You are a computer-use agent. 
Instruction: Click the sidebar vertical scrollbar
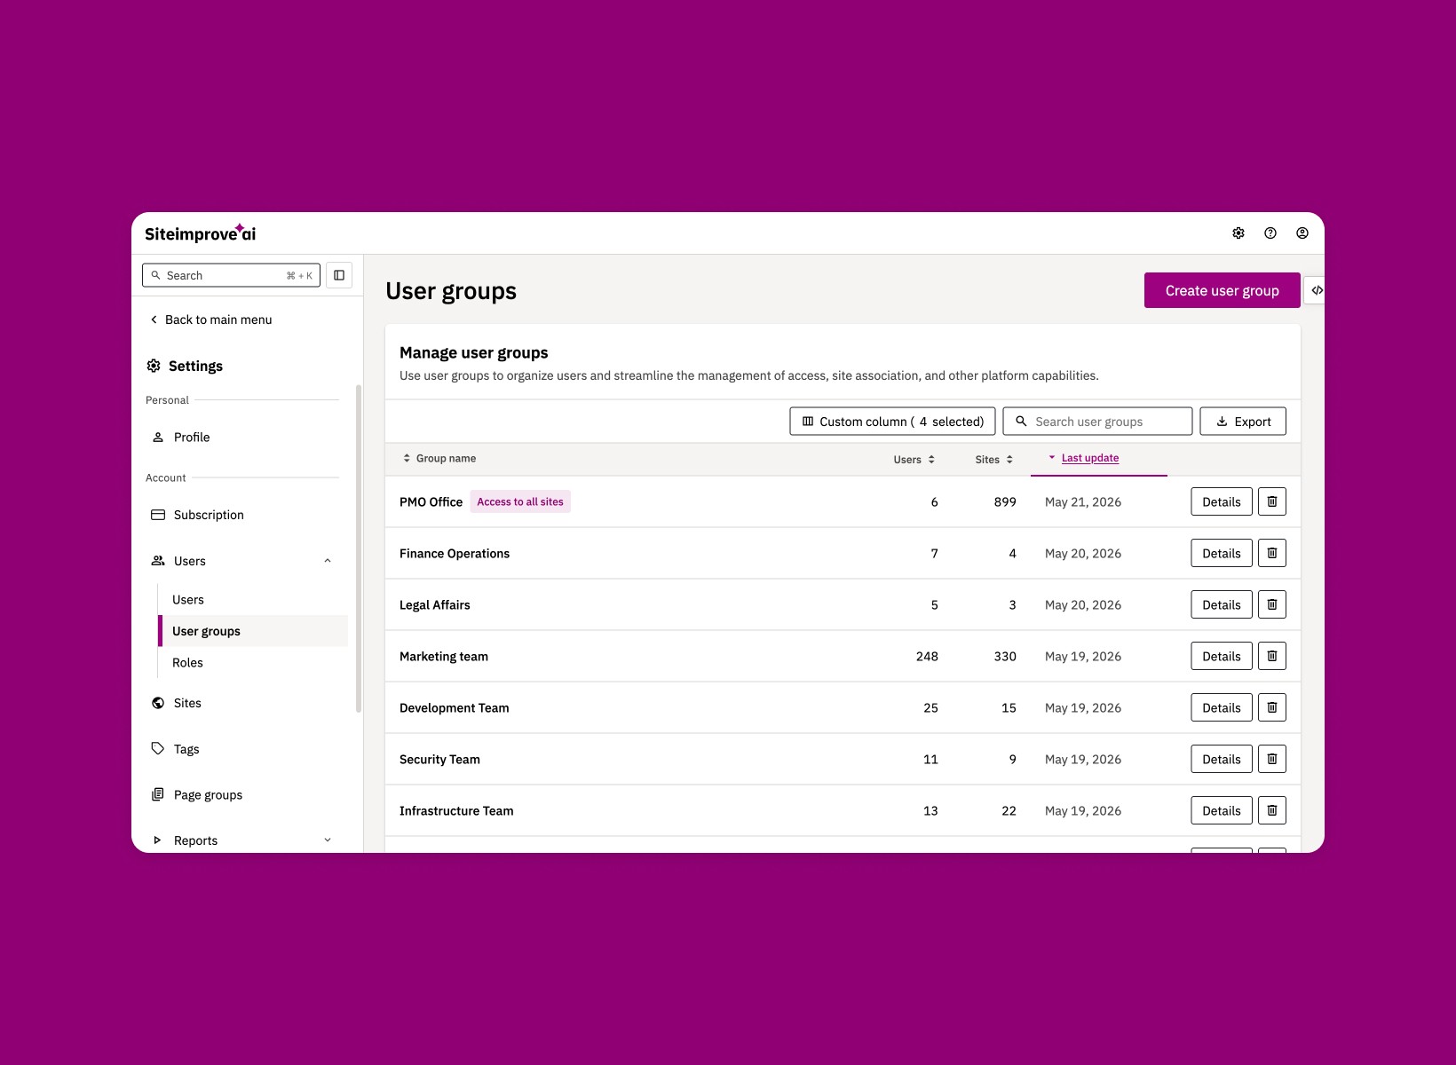pyautogui.click(x=359, y=548)
